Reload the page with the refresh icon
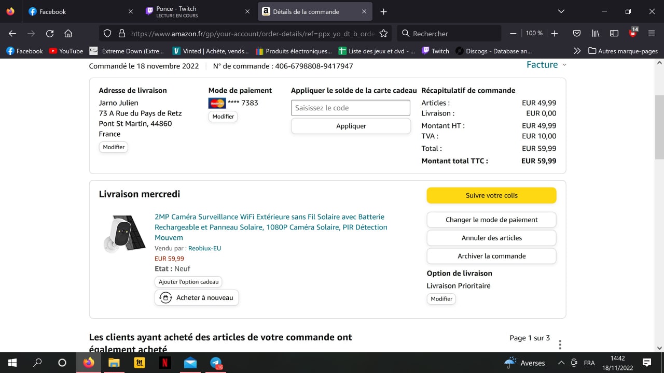The width and height of the screenshot is (664, 373). (x=50, y=33)
